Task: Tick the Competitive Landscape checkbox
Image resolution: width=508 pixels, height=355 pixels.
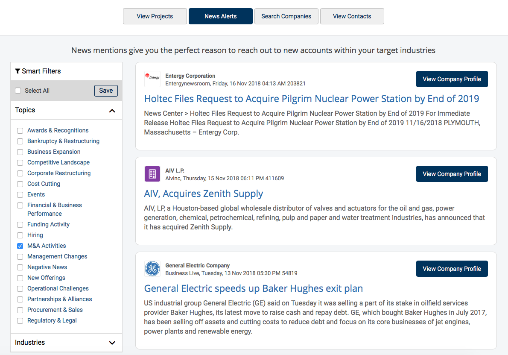Action: click(x=20, y=163)
